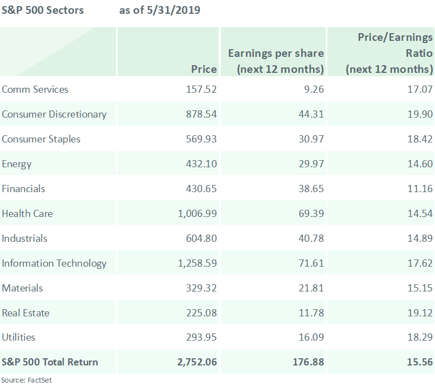Select Consumer Discretionary price 878.54
This screenshot has width=435, height=387.
coord(201,114)
